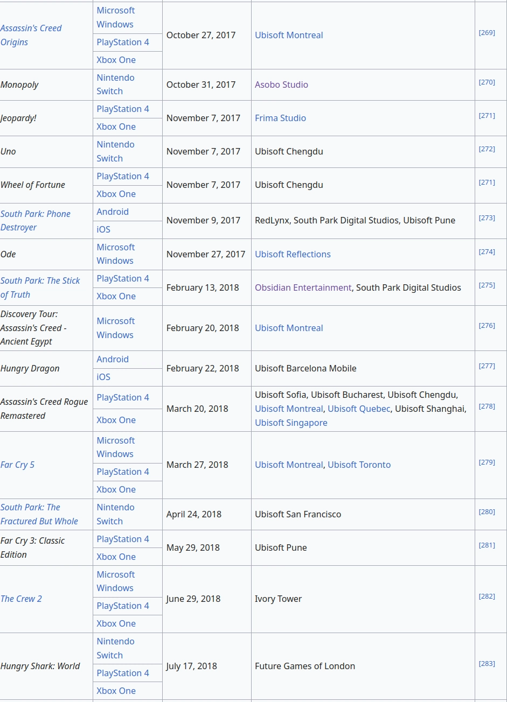Open Ubisoft Montreal link in Far Cry 5 row
507x702 pixels.
289,465
